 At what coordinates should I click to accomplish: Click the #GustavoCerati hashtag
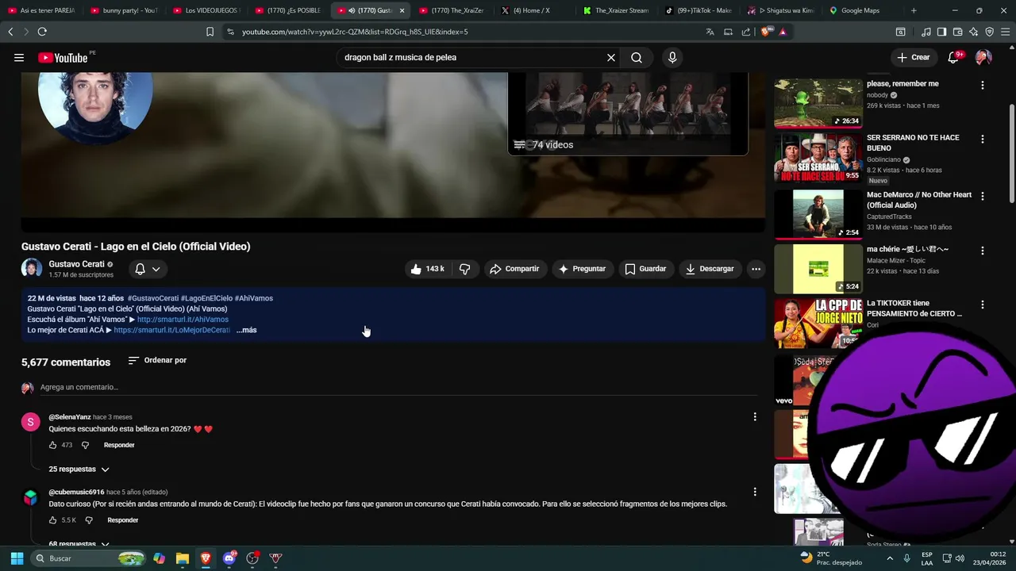click(x=153, y=298)
